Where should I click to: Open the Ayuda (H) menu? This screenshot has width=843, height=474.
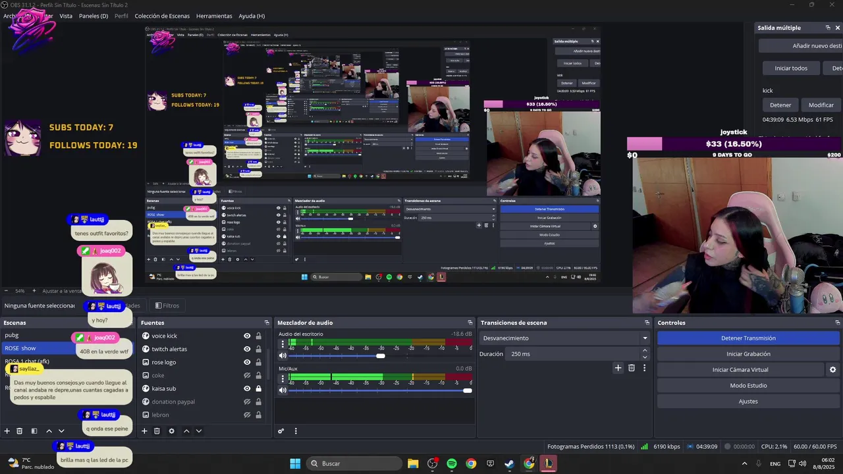[x=252, y=16]
